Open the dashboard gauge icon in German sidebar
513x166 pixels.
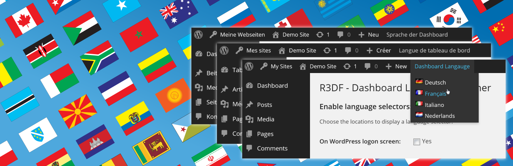click(199, 54)
